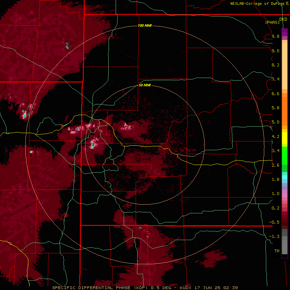
Task: Select the gray segment of the color bar
Action: click(x=285, y=242)
